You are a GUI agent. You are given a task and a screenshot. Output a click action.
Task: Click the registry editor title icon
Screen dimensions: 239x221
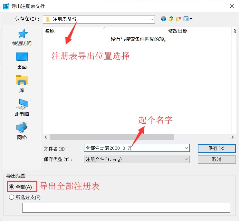point(6,6)
